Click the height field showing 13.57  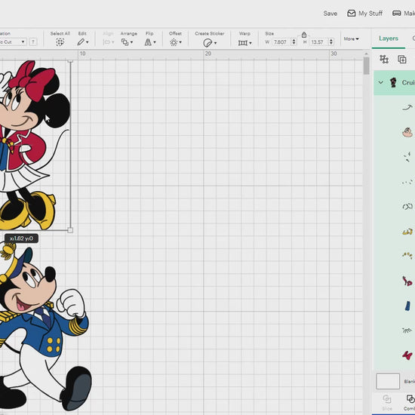click(x=318, y=41)
